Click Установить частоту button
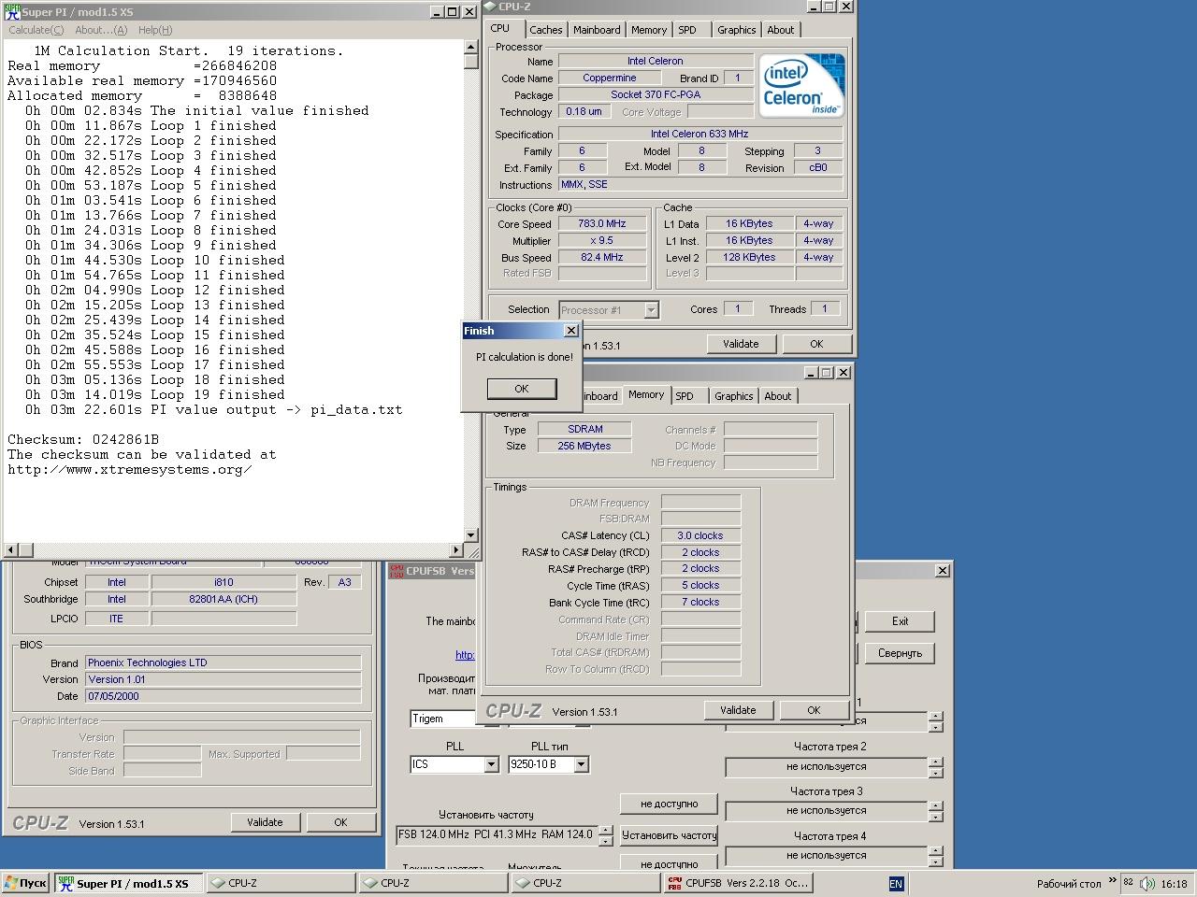 click(x=669, y=835)
